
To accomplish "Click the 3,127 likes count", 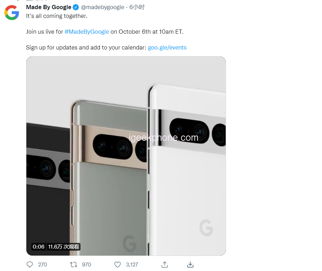I will point(132,265).
